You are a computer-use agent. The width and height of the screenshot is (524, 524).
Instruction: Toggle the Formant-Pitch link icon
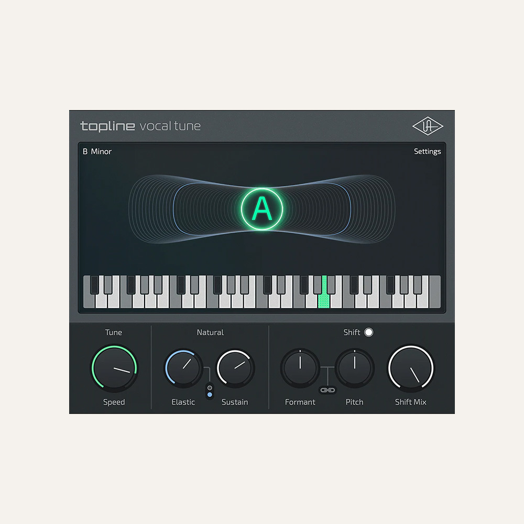327,390
